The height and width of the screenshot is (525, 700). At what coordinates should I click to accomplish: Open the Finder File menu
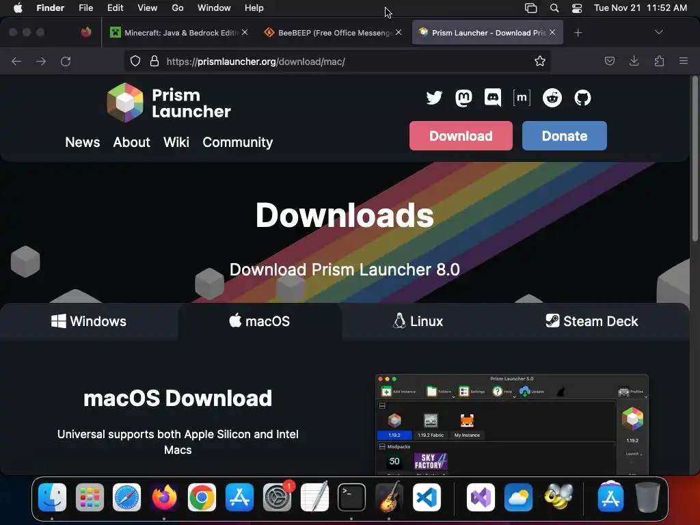[x=85, y=8]
